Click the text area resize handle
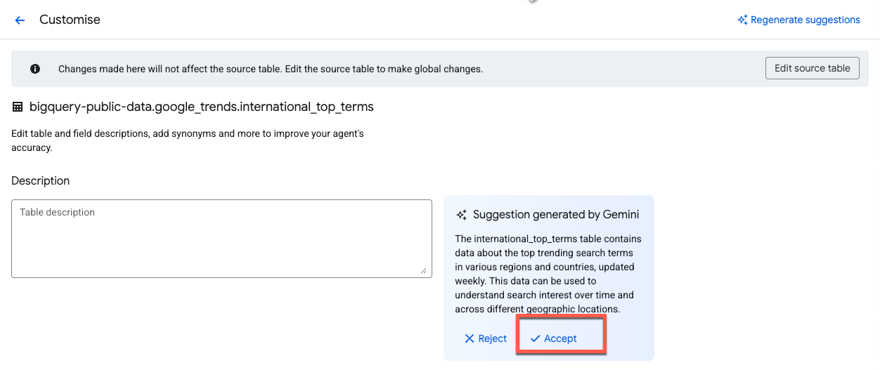This screenshot has width=880, height=370. point(423,270)
